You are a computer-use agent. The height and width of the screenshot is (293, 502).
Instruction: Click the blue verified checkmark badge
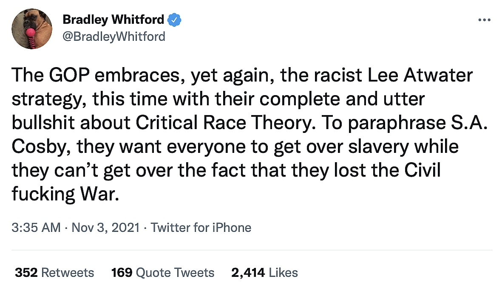coord(175,20)
